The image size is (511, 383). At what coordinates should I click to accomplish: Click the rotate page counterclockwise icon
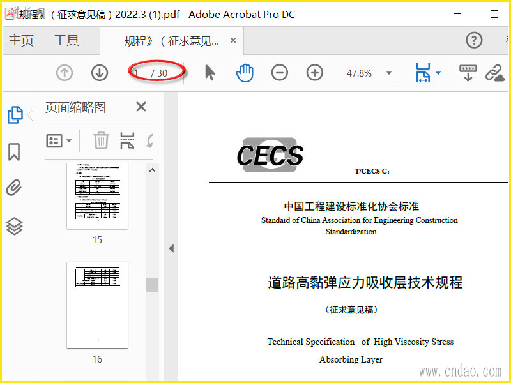150,140
